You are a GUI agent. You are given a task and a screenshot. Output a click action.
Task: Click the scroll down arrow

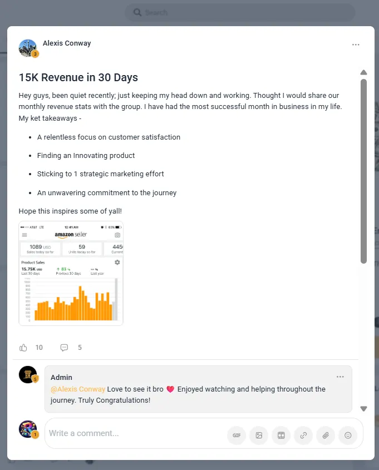click(364, 409)
